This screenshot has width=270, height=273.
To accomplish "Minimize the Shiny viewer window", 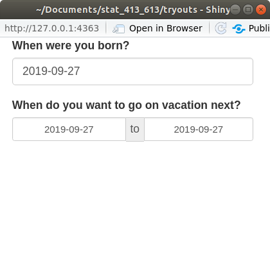I will 235,10.
